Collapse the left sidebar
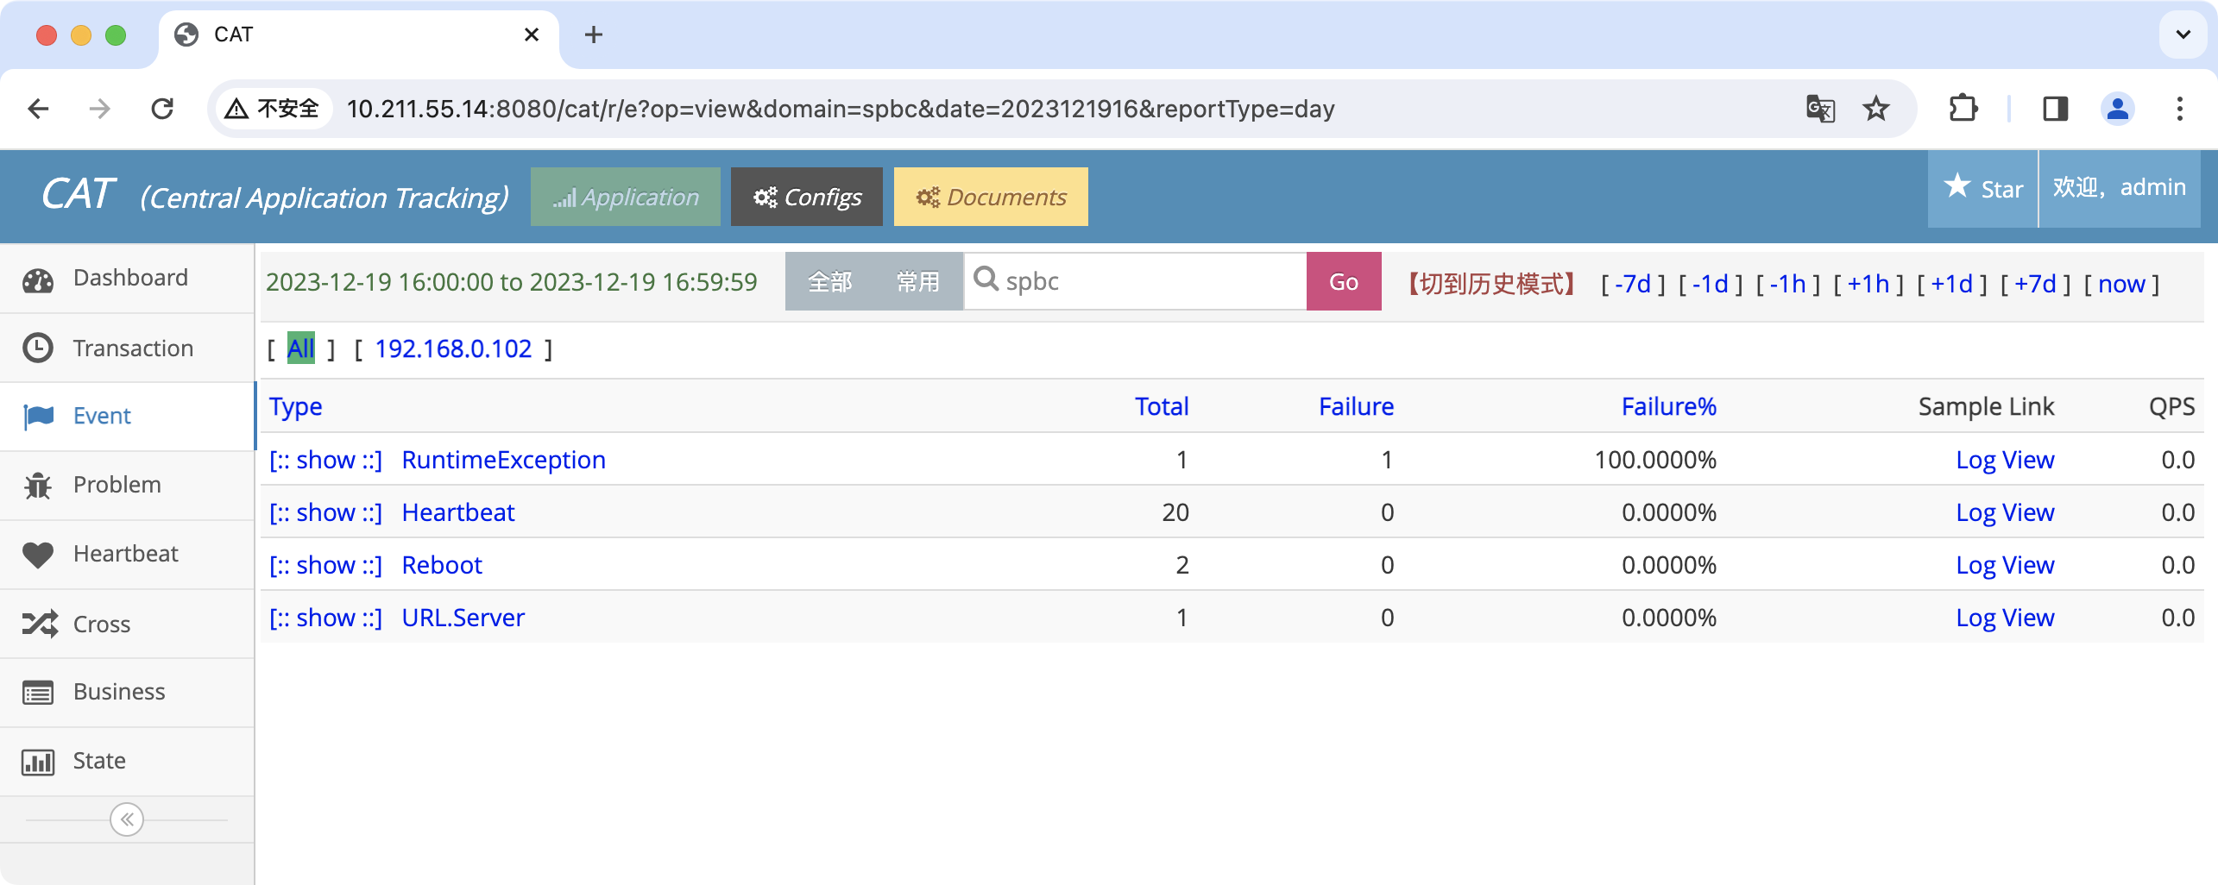The width and height of the screenshot is (2218, 885). coord(128,819)
